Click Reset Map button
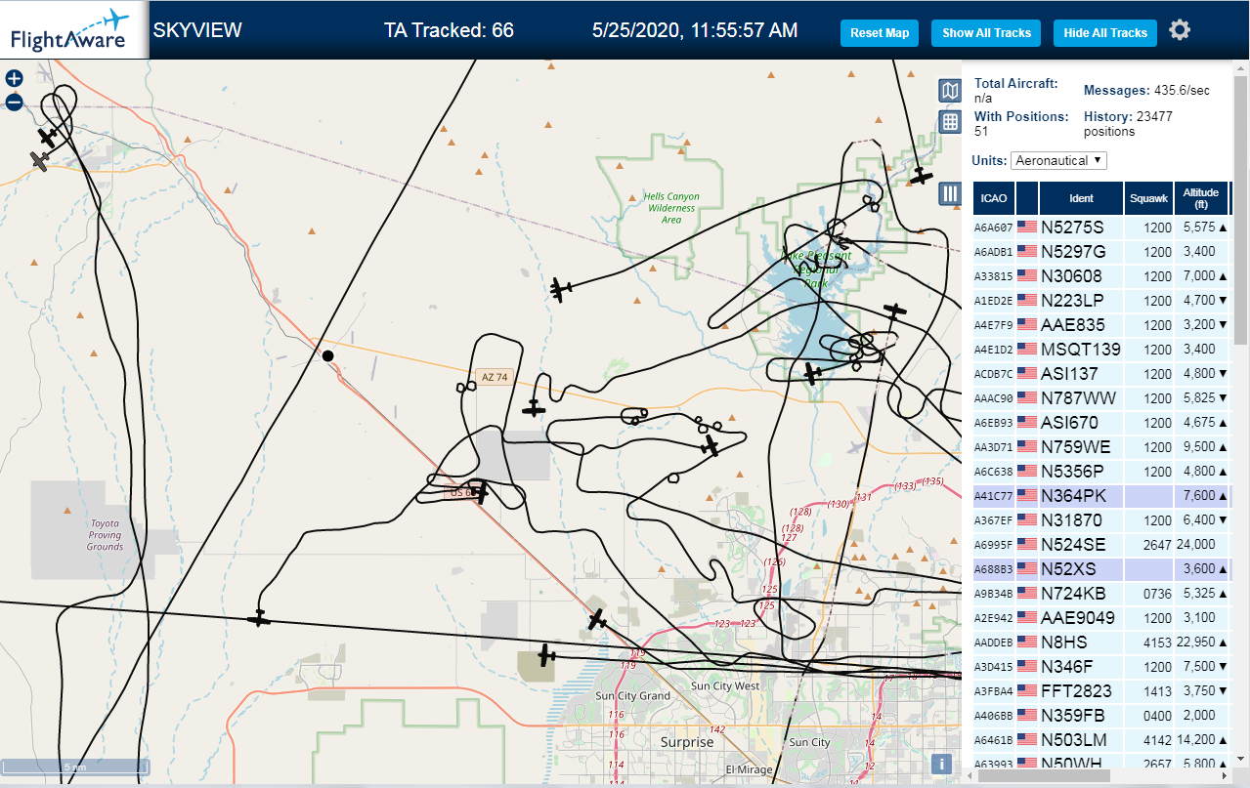 pyautogui.click(x=880, y=32)
